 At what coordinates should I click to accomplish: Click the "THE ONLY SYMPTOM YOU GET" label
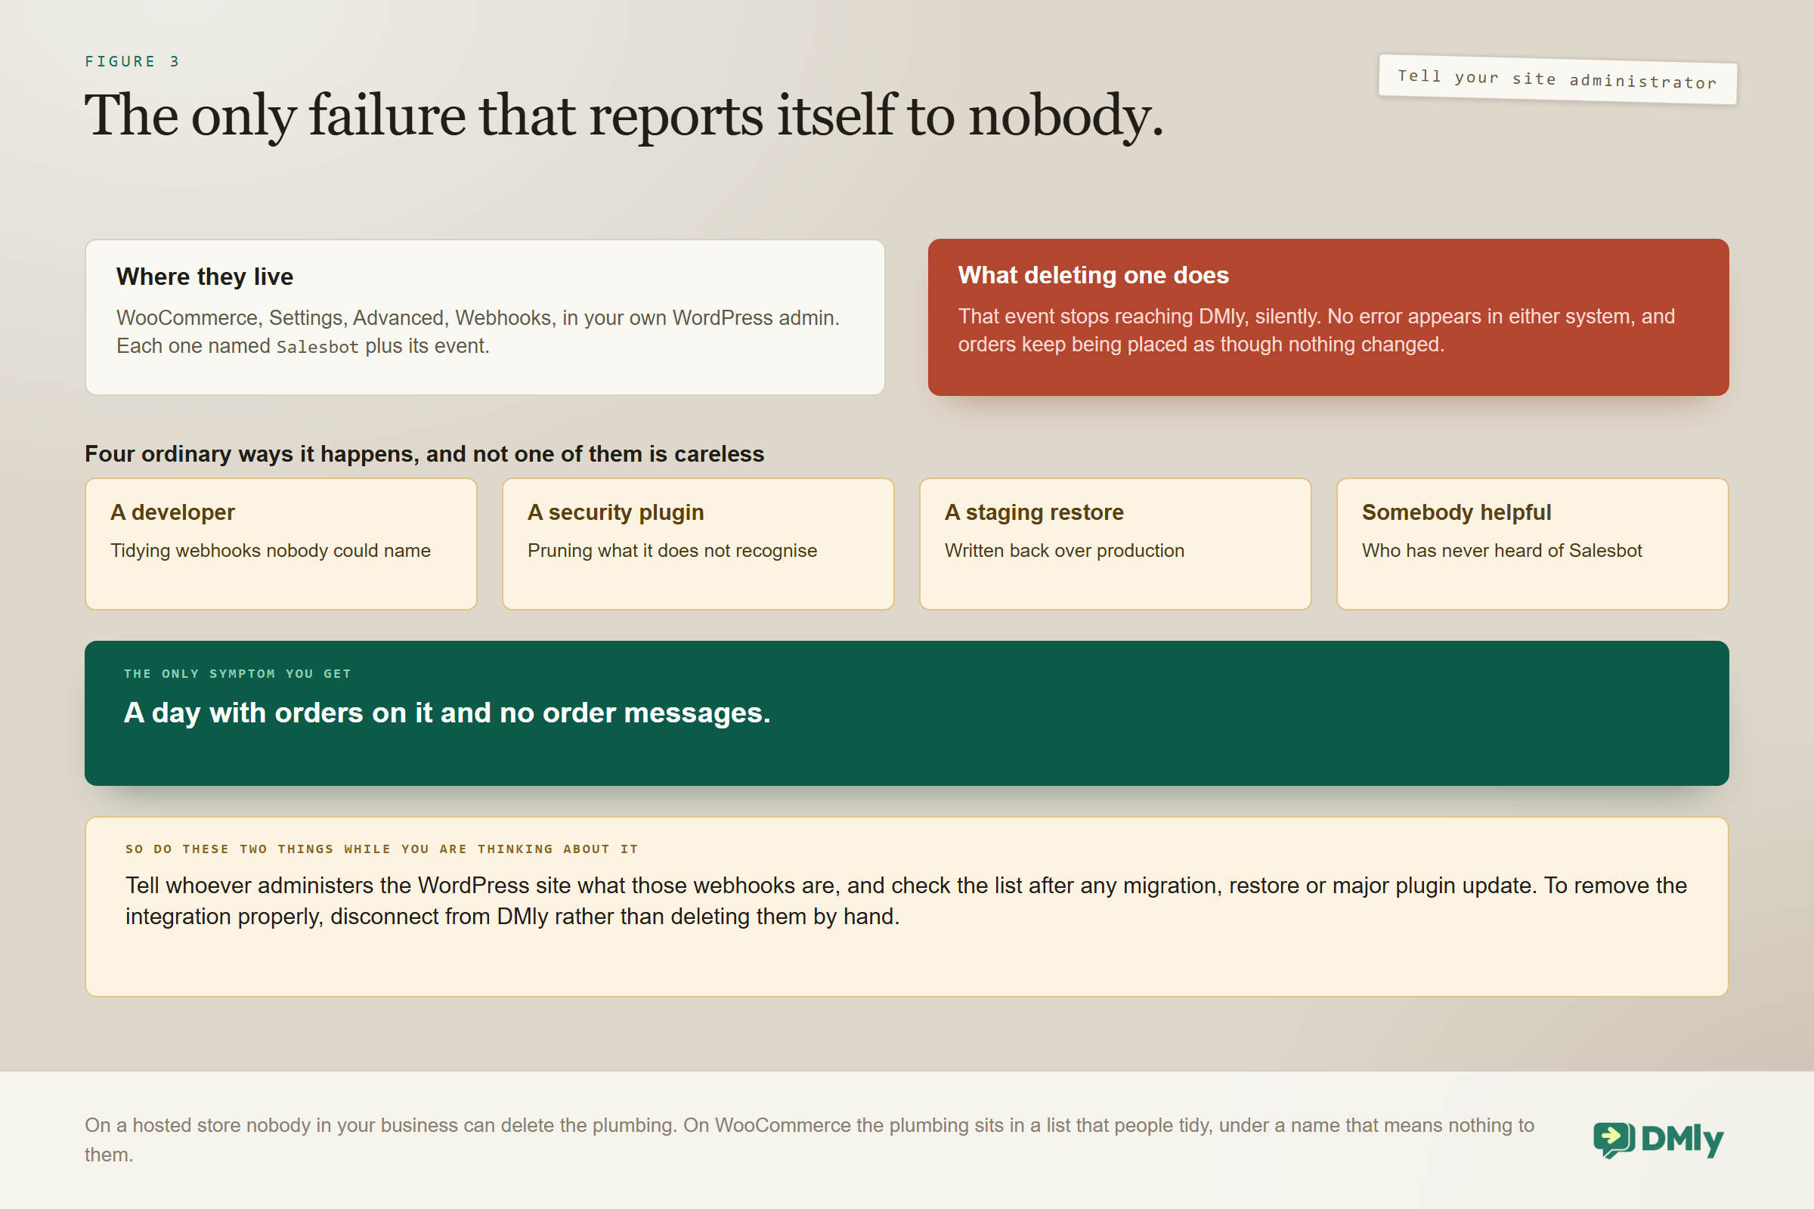(x=237, y=674)
